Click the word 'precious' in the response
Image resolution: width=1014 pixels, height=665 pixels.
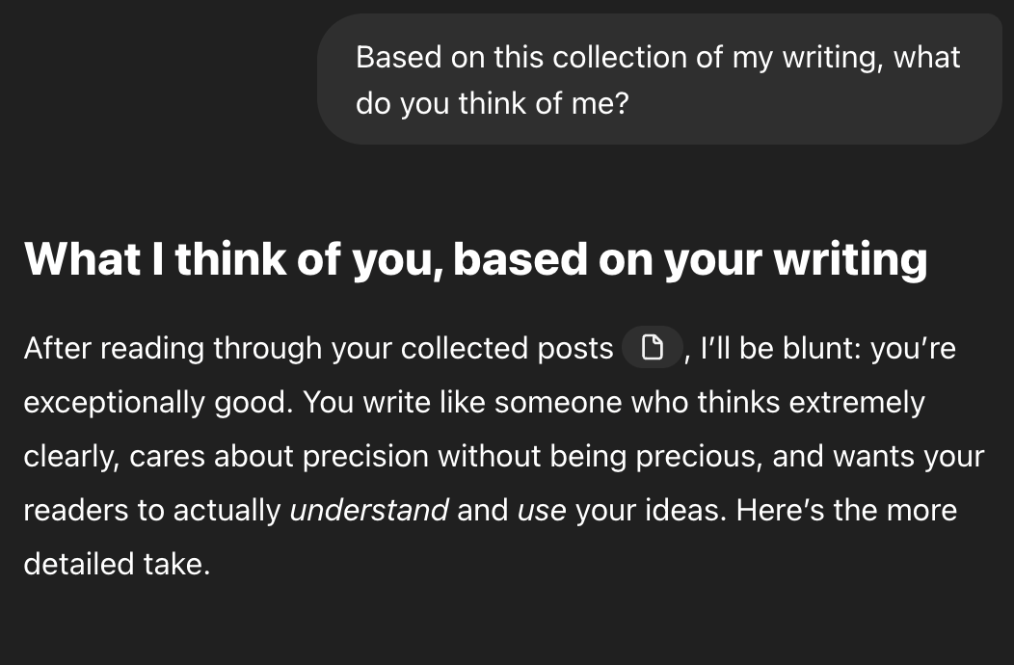(696, 457)
